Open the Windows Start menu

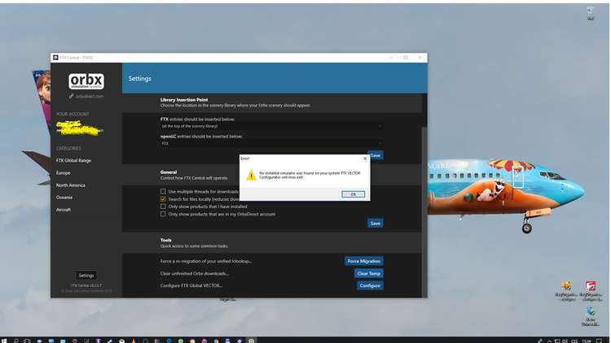(x=4, y=341)
